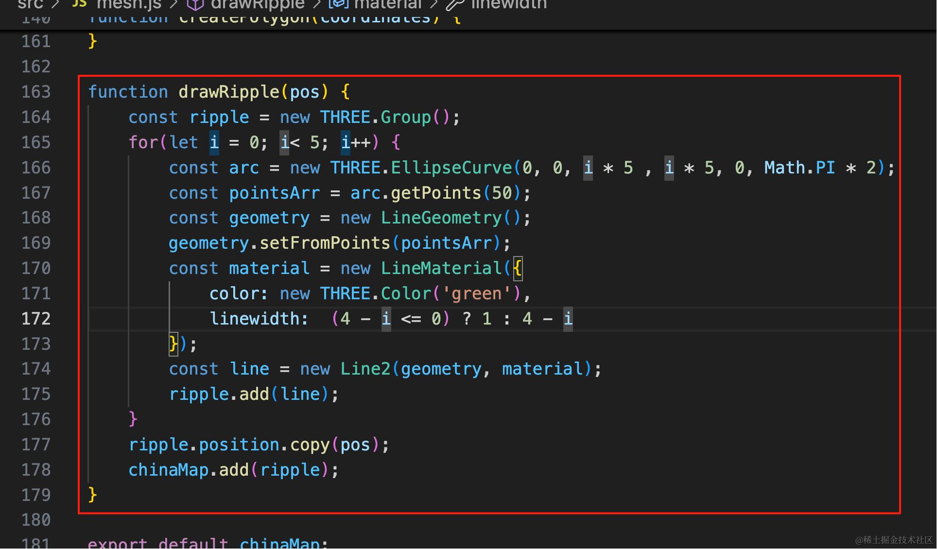Click 'pointsArr' declaration on line 167
This screenshot has width=937, height=549.
tap(275, 193)
